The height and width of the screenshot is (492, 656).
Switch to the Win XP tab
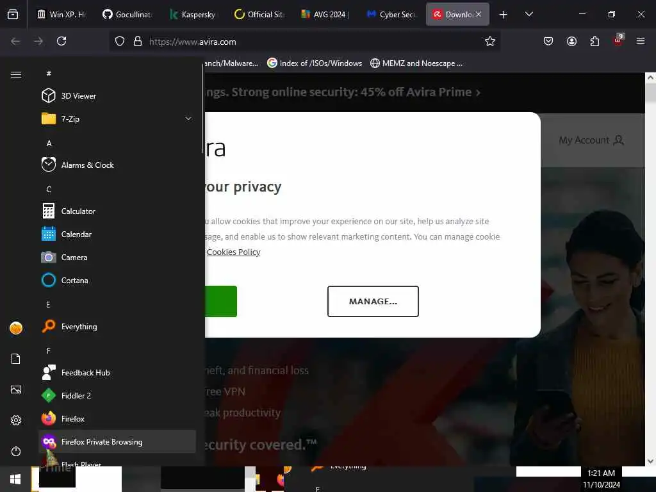61,14
